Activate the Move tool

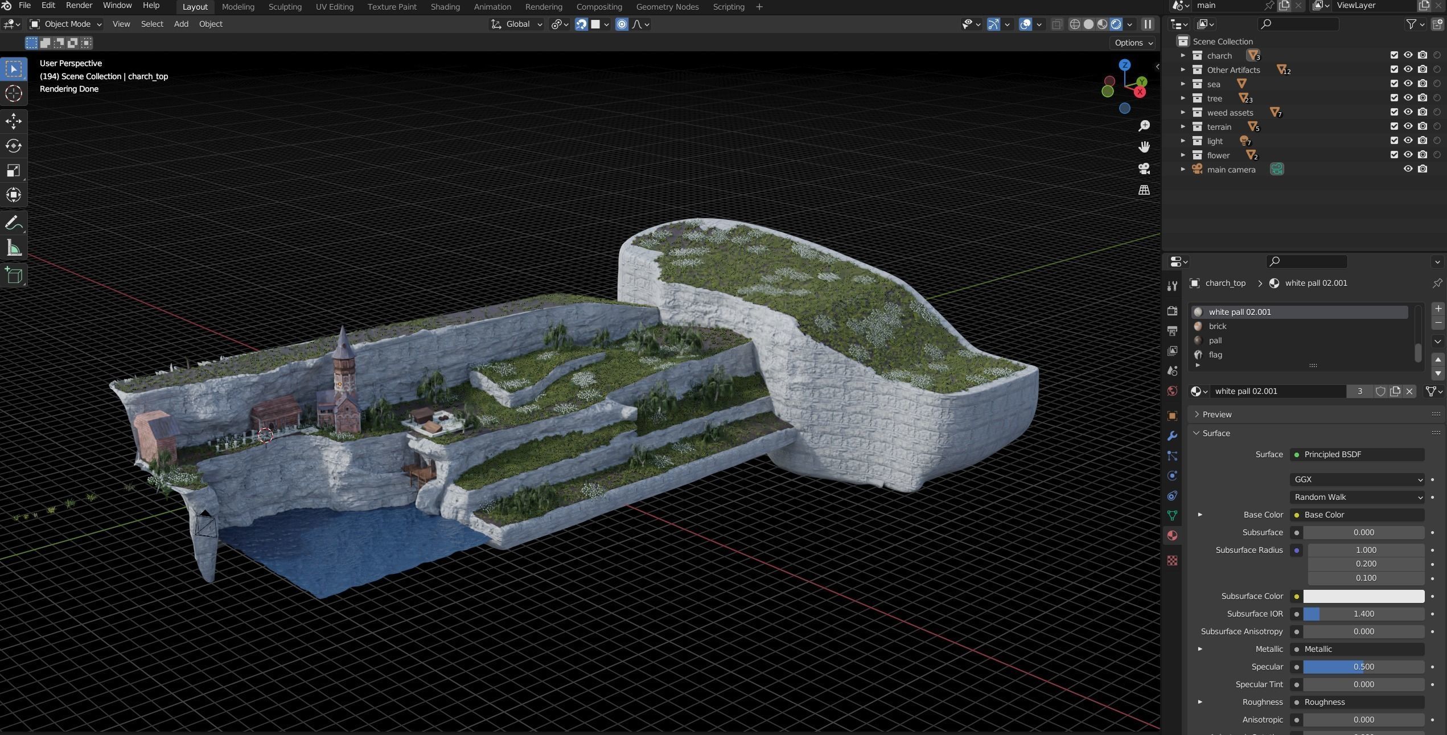pyautogui.click(x=14, y=121)
